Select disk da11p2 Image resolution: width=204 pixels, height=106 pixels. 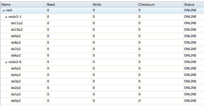102,23
